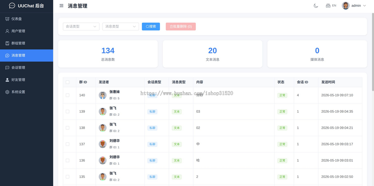
Task: Click 张飞's avatar in row 139
Action: click(x=103, y=111)
